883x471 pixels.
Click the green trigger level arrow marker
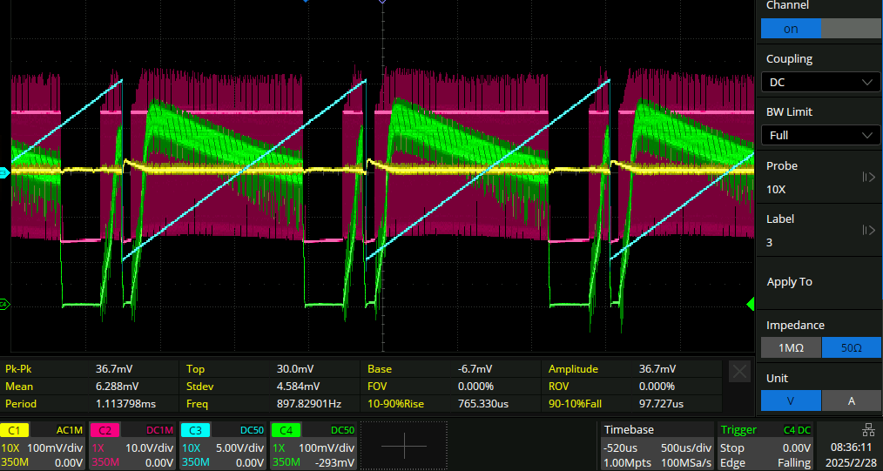click(750, 304)
